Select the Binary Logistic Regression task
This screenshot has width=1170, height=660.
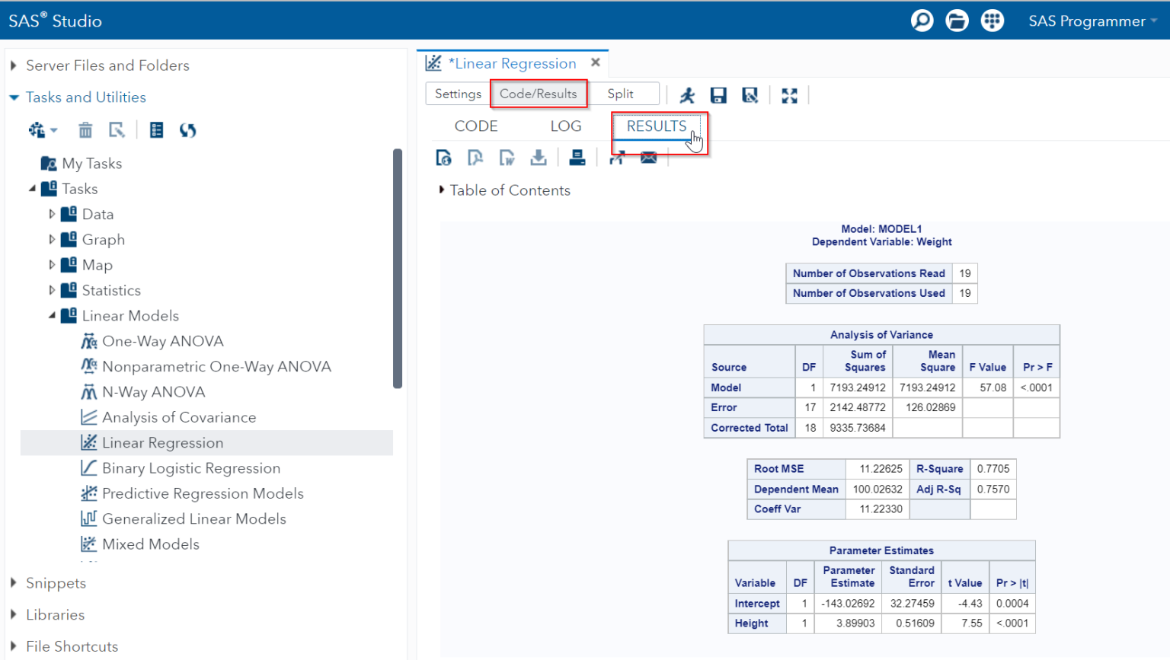pos(191,468)
